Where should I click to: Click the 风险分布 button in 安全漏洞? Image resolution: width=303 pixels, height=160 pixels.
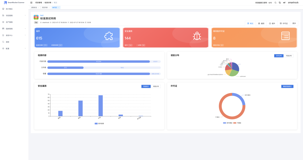pyautogui.click(x=156, y=86)
